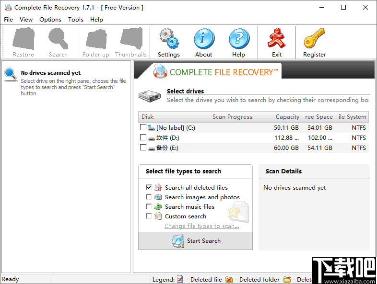Open Help via the question mark icon
Image resolution: width=377 pixels, height=284 pixels.
(x=239, y=39)
